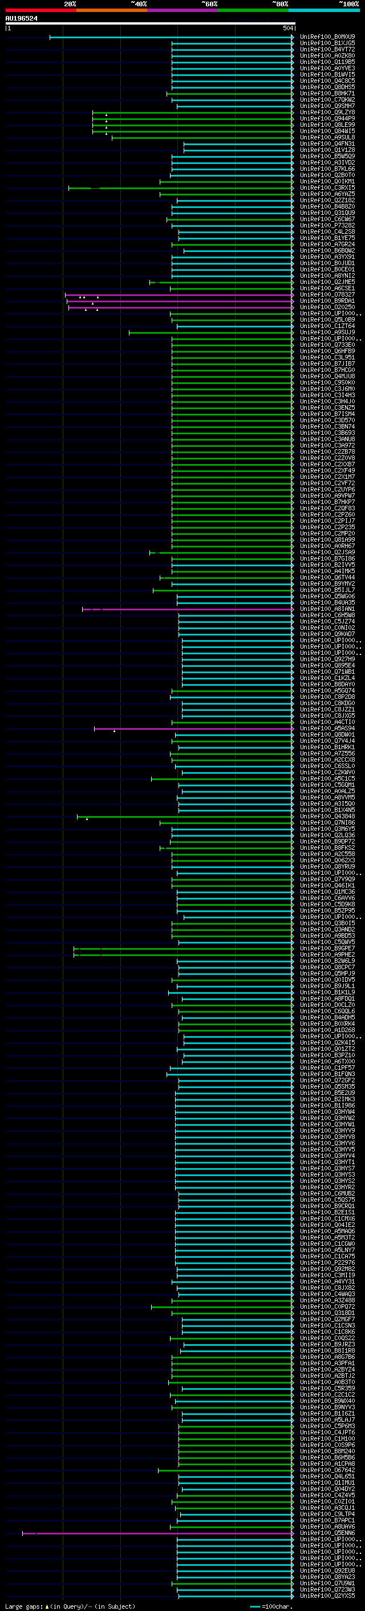Click the red ~20% identity legend segment
Viewport: 365px width, 1611px height.
coord(40,10)
